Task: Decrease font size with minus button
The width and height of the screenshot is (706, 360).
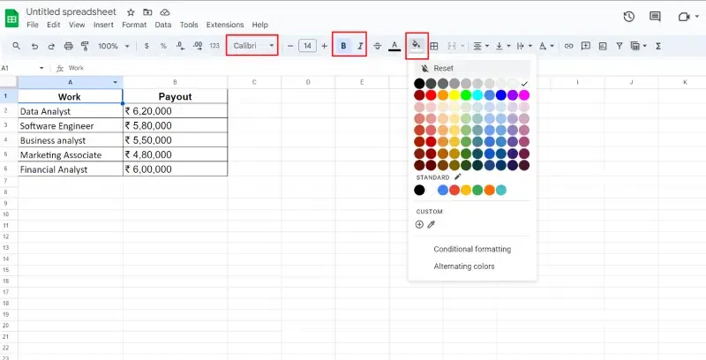Action: 290,46
